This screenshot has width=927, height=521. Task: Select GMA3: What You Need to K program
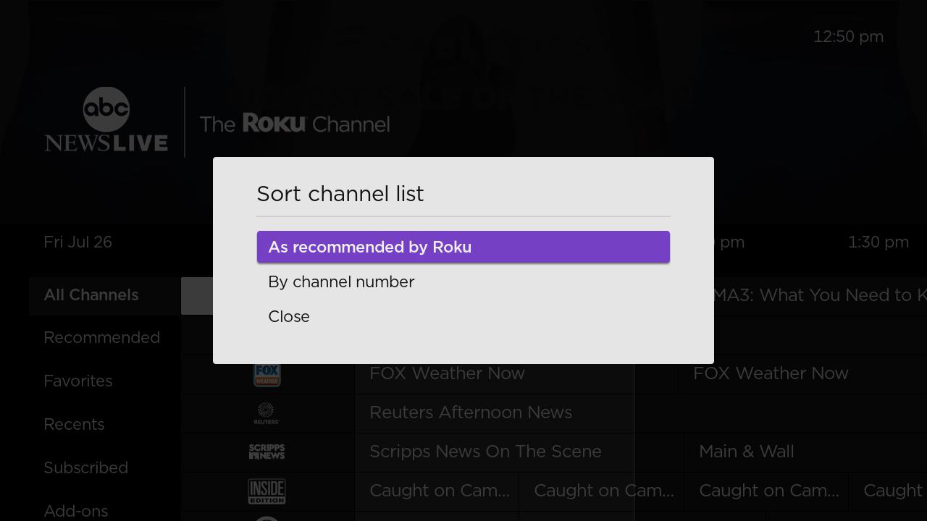[820, 295]
